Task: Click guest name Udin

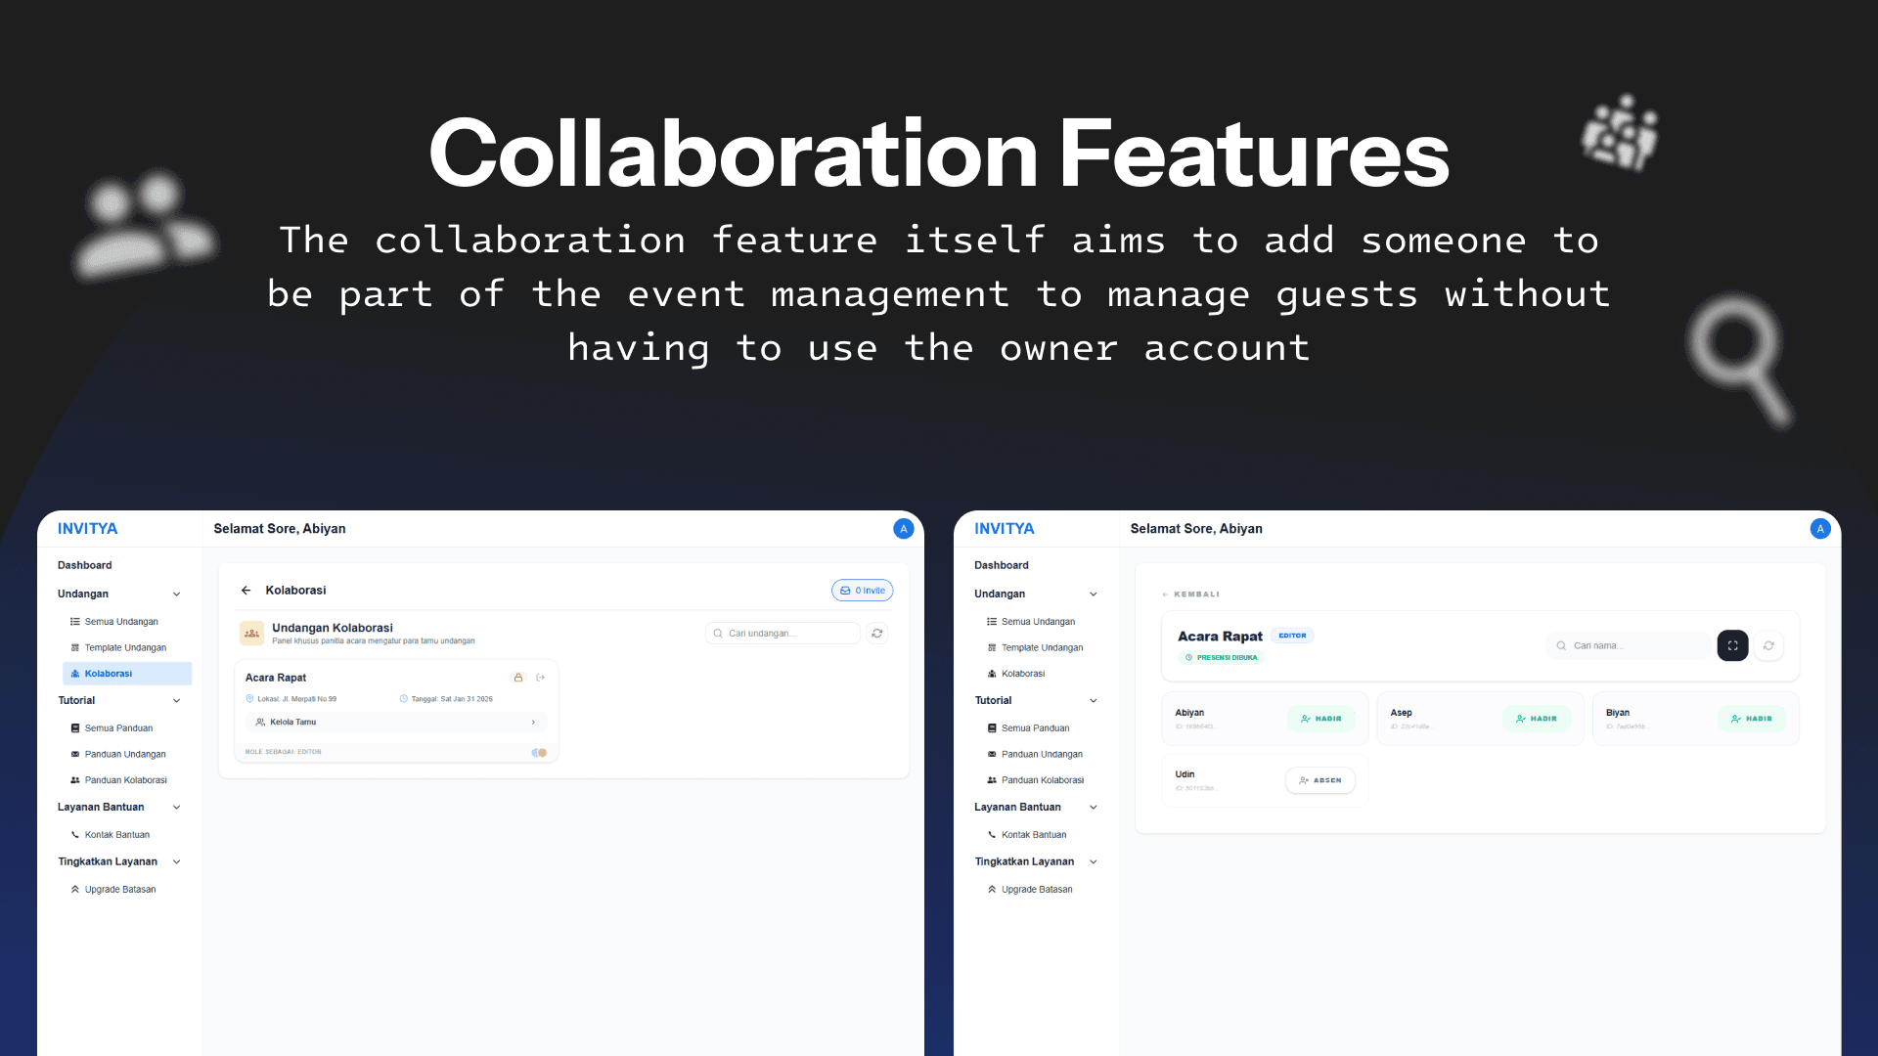Action: pyautogui.click(x=1185, y=774)
